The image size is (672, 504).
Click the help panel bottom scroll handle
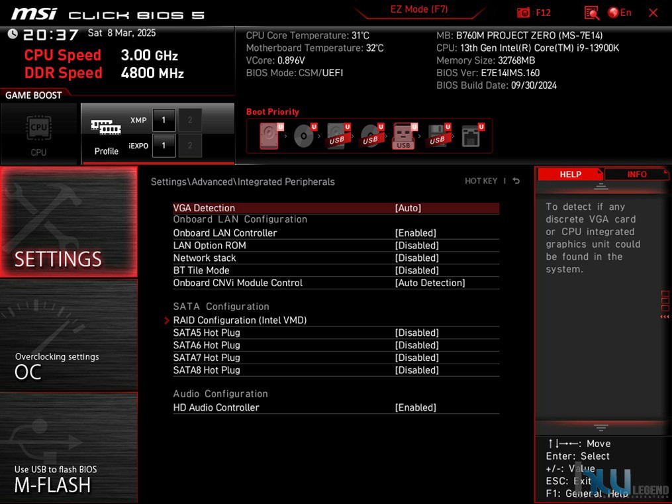pos(601,428)
